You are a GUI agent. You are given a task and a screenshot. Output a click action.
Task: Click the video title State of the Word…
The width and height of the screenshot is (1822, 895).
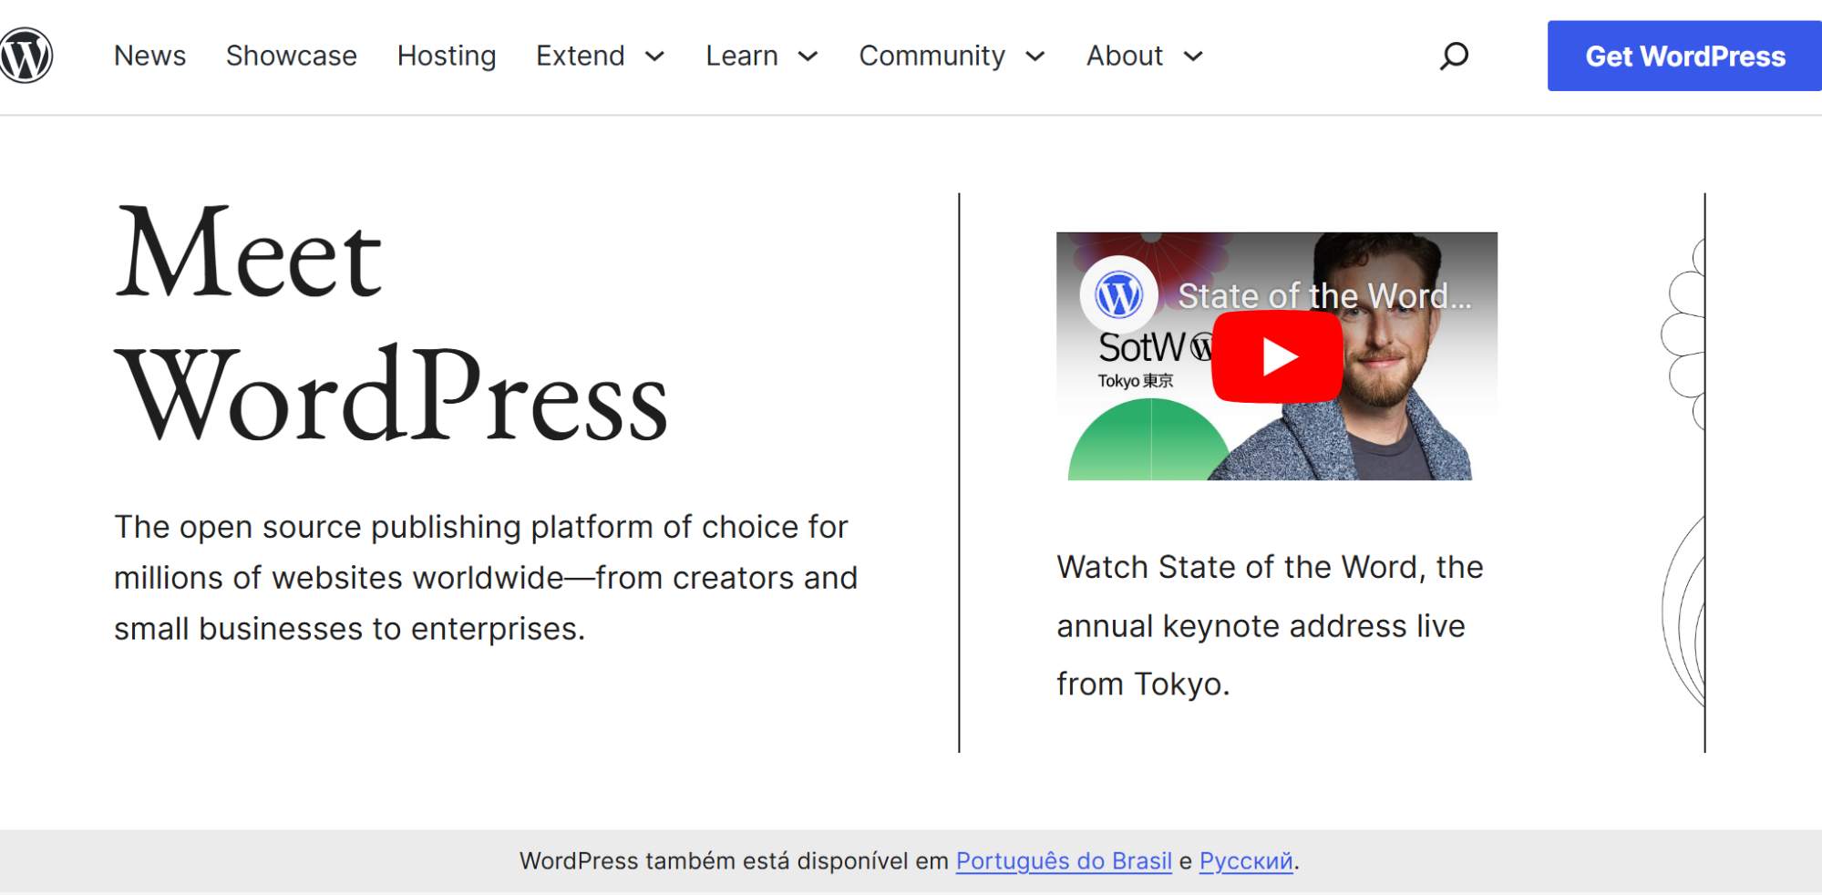pos(1324,296)
